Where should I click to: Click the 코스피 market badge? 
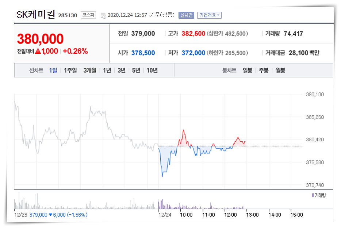pos(88,15)
